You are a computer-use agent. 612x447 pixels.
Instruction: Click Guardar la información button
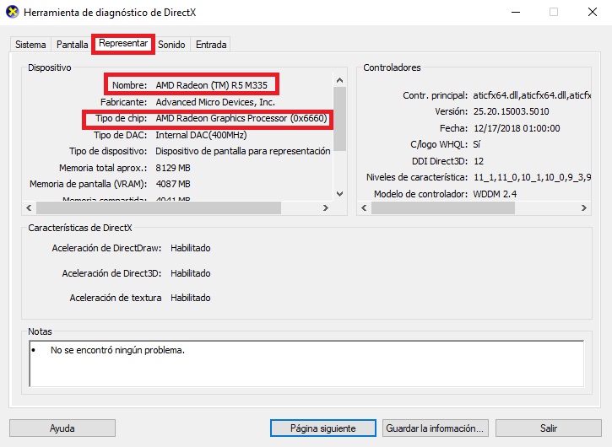(x=436, y=428)
